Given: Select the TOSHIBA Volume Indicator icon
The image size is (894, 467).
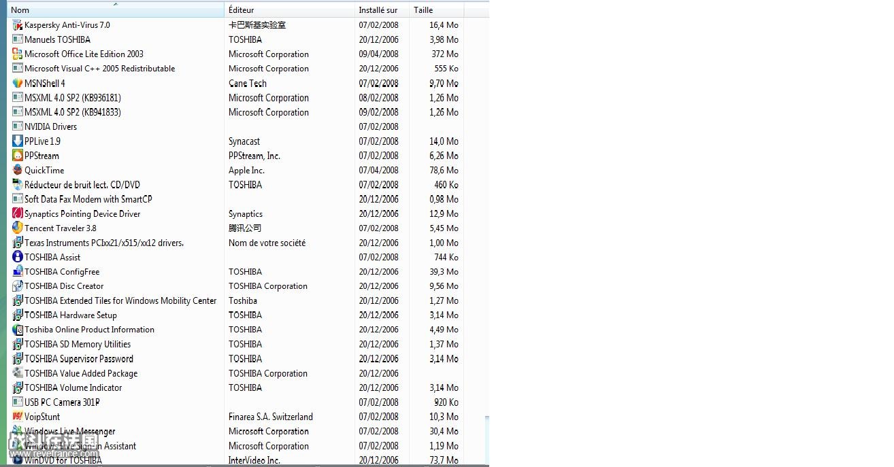Looking at the screenshot, I should tap(18, 387).
